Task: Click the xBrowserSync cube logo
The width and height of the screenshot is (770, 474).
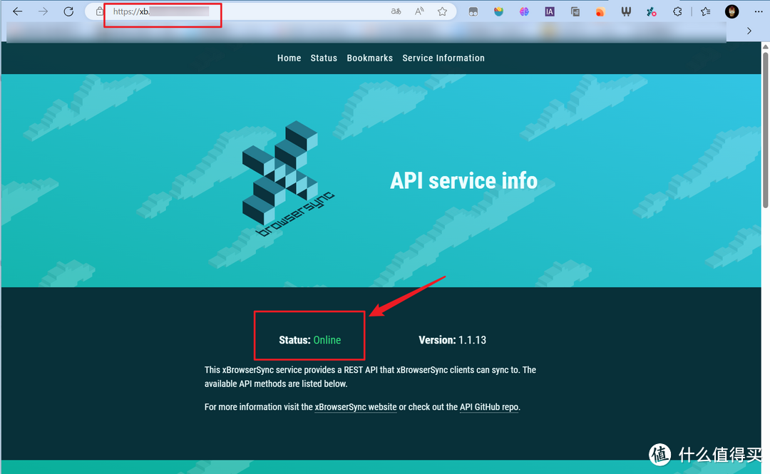Action: 288,179
